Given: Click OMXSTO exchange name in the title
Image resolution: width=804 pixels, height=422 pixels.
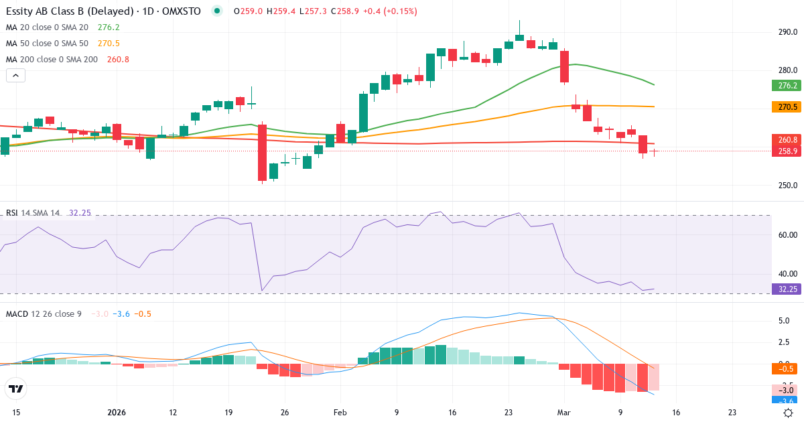Looking at the screenshot, I should [x=183, y=11].
